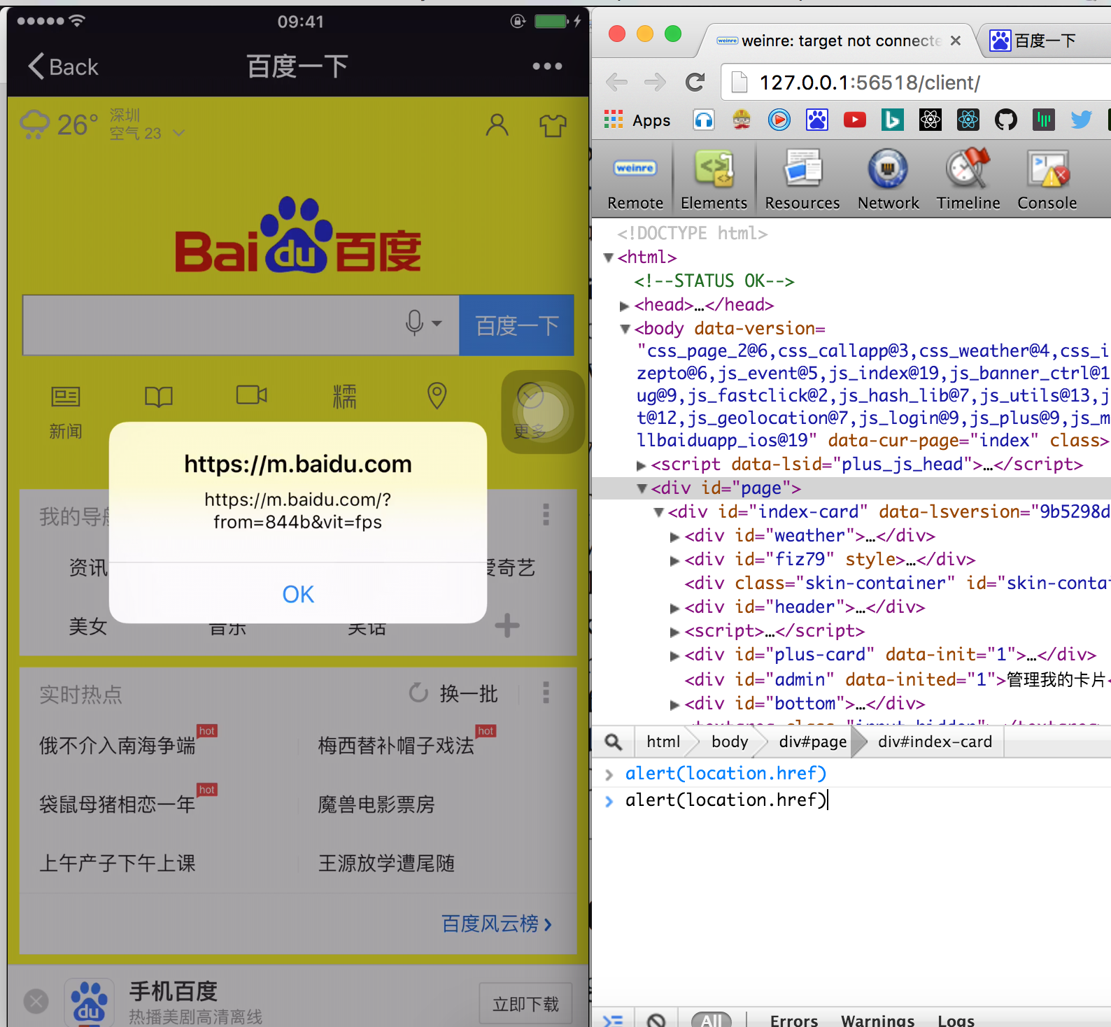Click the elements search magnifier icon
The image size is (1111, 1027).
point(614,742)
